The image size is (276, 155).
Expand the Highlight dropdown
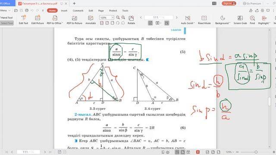[270, 23]
